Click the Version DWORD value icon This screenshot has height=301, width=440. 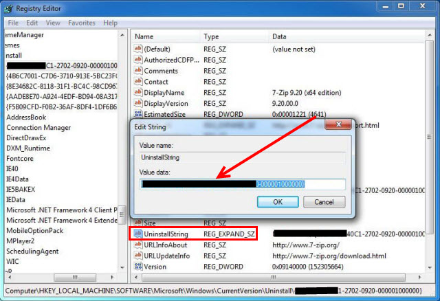pos(137,267)
